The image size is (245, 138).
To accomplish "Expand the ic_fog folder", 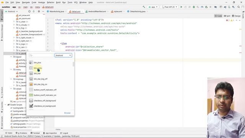I will tap(14, 28).
